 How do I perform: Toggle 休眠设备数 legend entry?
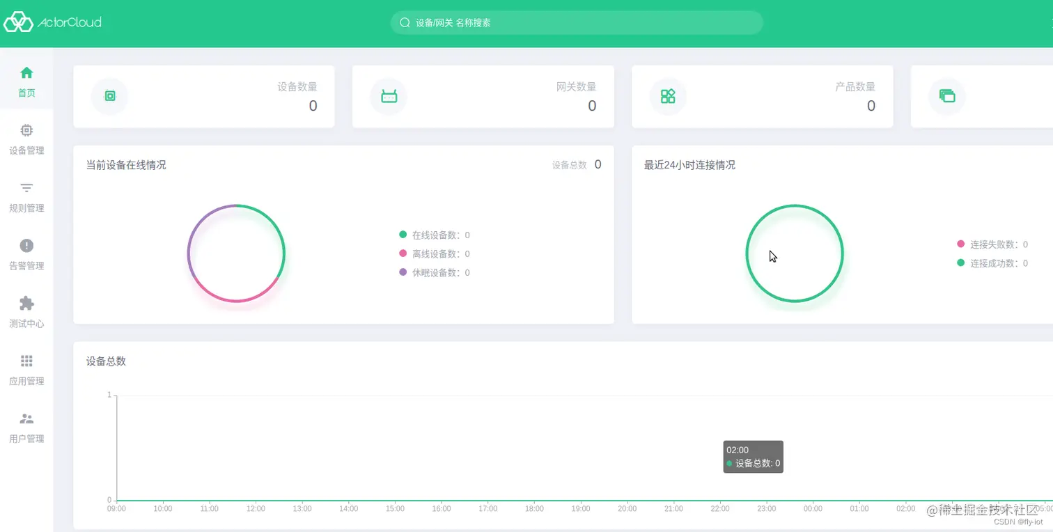(x=435, y=272)
